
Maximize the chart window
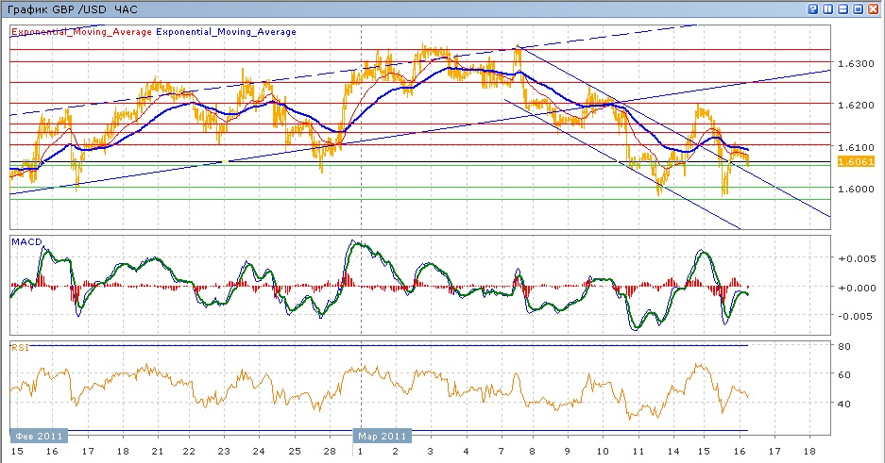click(858, 9)
